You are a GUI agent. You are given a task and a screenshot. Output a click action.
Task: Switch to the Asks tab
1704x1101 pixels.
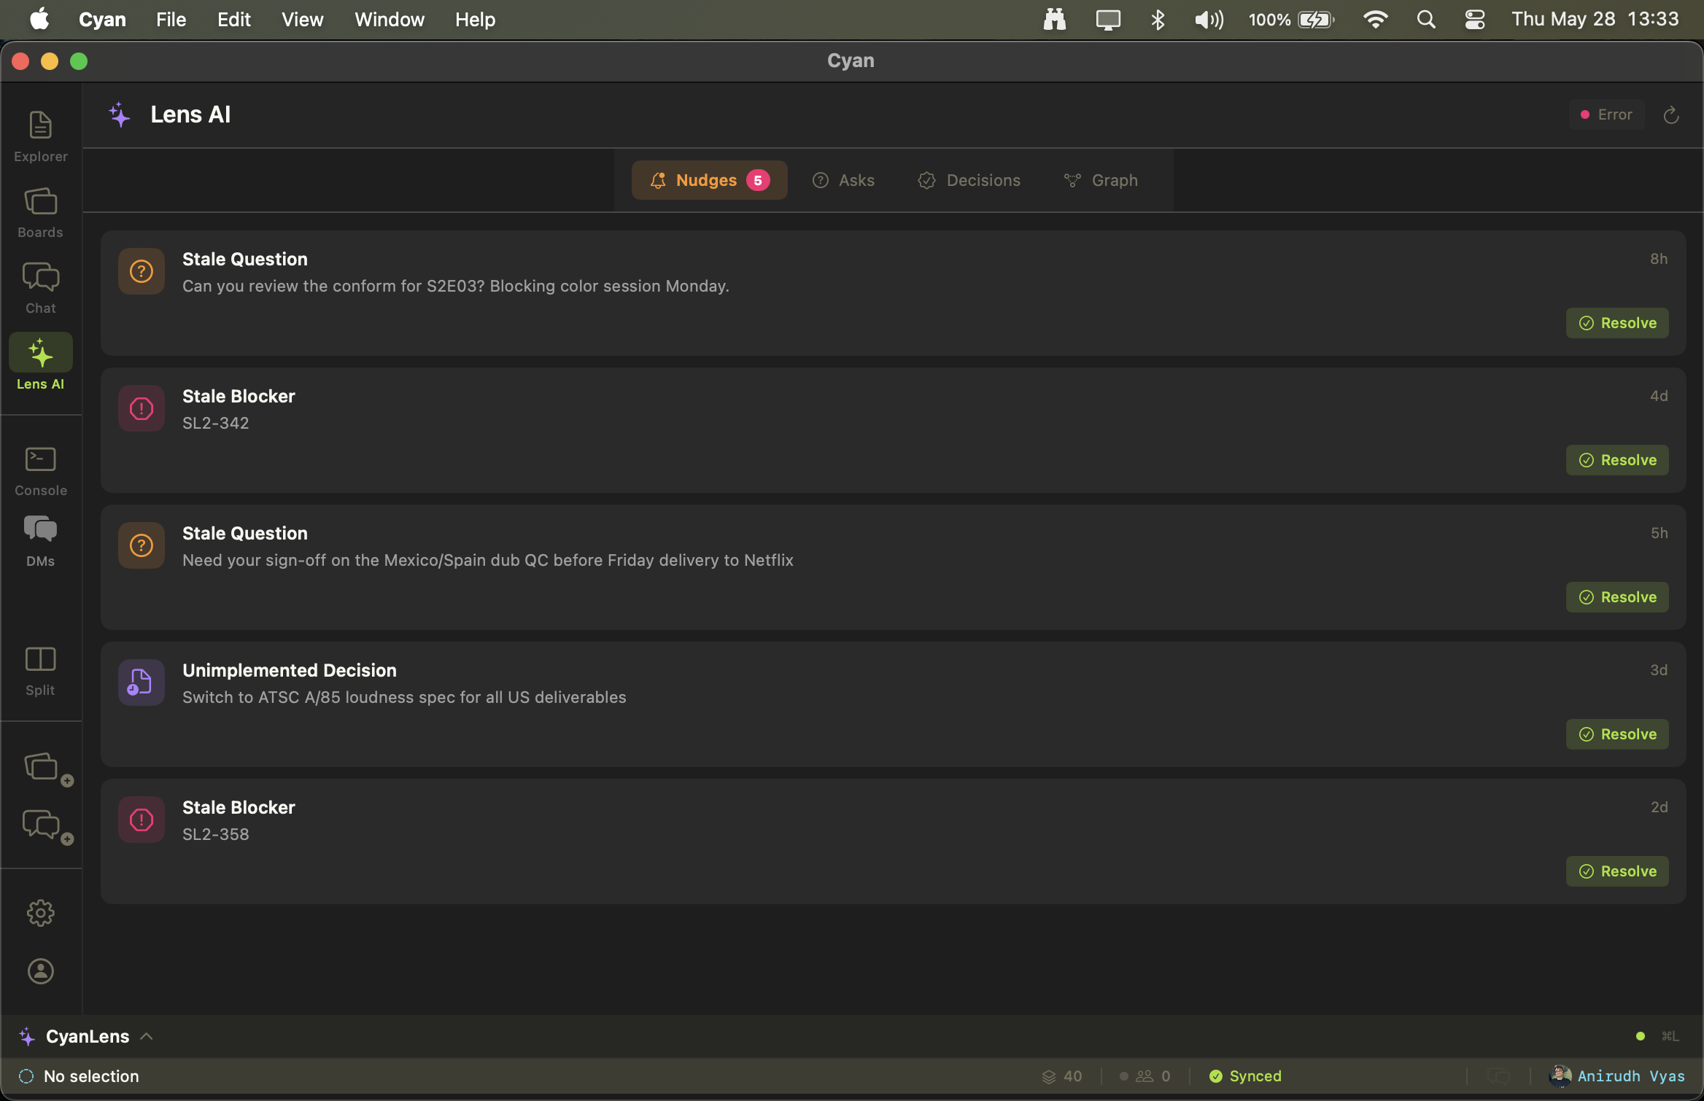point(843,180)
